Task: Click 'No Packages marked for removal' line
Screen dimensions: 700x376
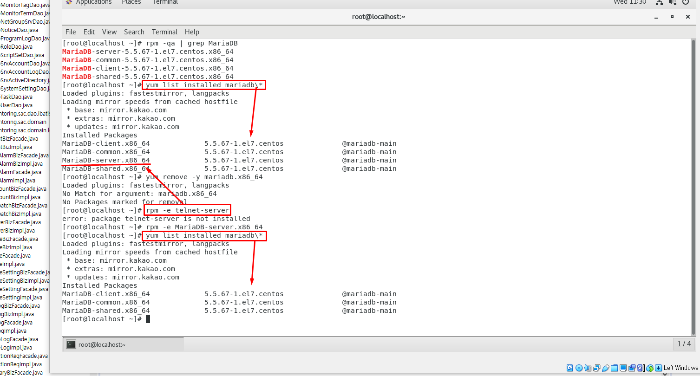Action: 124,202
